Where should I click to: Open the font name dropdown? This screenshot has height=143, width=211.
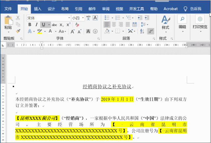tap(69, 18)
